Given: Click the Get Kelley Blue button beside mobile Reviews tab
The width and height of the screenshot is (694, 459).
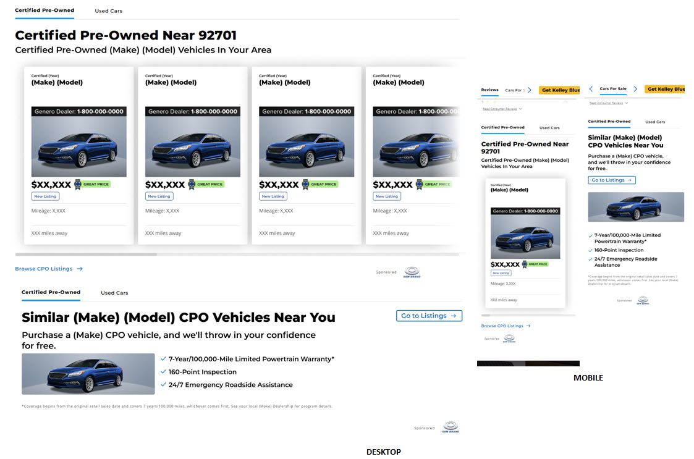Looking at the screenshot, I should point(560,90).
